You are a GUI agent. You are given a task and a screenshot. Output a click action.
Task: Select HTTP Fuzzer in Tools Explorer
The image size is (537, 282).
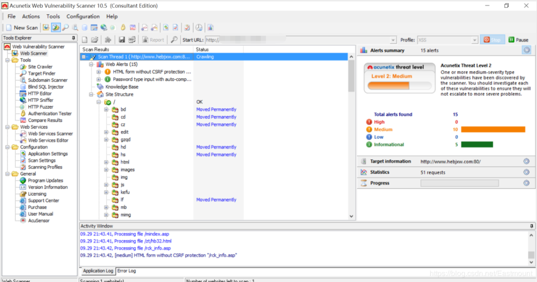(40, 107)
